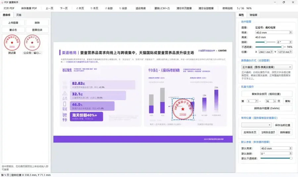Click the 删除模板 button
The image size is (298, 177).
pos(285,132)
